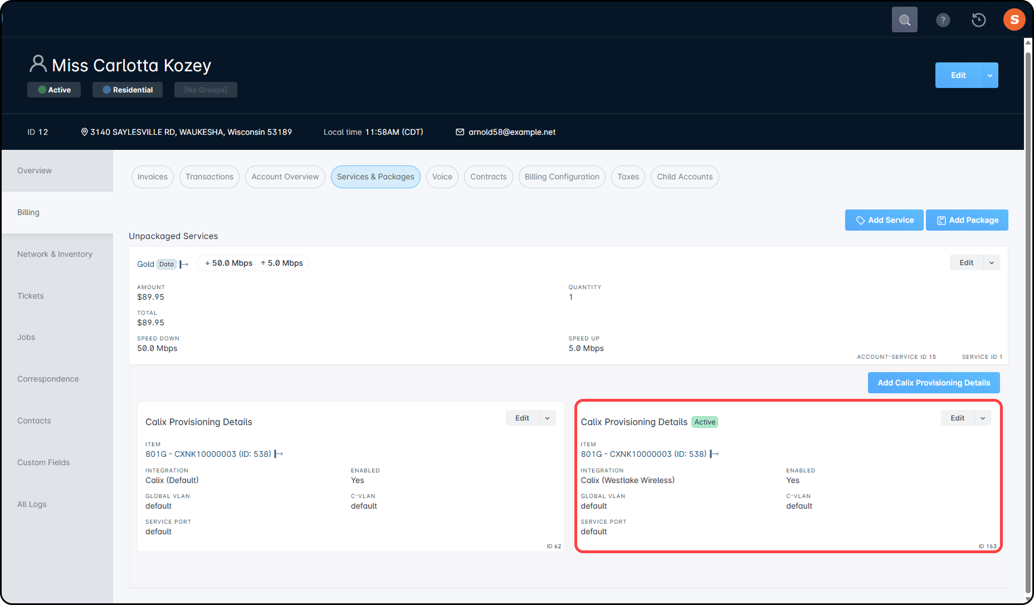
Task: Click the package icon on Add Package
Action: [942, 221]
